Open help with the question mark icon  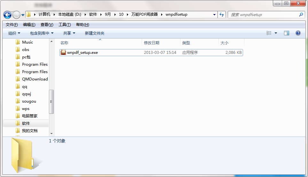tap(298, 33)
